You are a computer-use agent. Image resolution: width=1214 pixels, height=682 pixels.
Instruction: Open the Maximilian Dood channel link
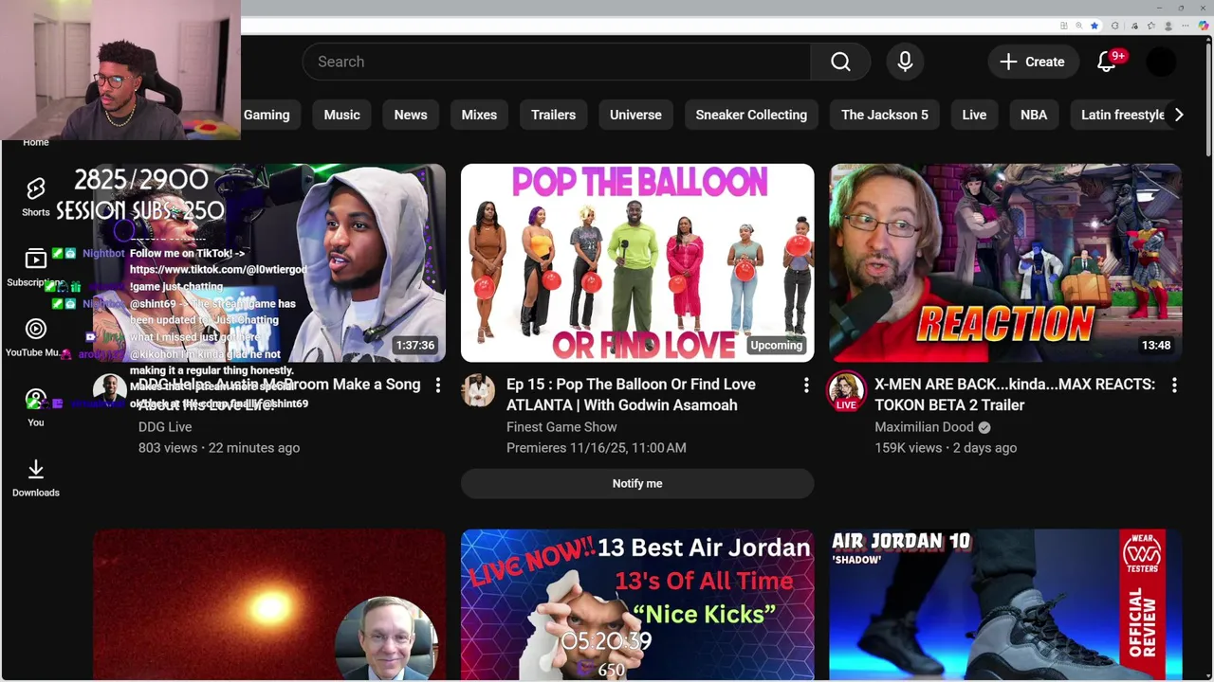point(924,427)
